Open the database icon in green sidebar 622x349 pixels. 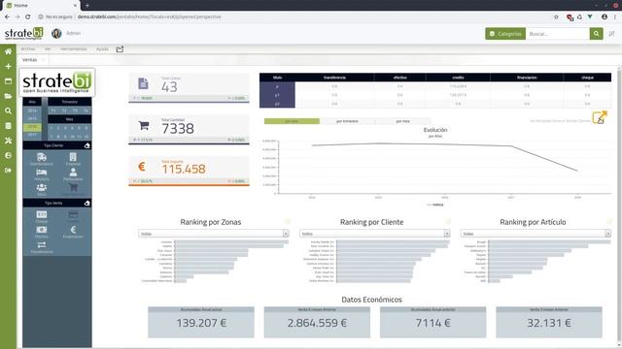8,126
